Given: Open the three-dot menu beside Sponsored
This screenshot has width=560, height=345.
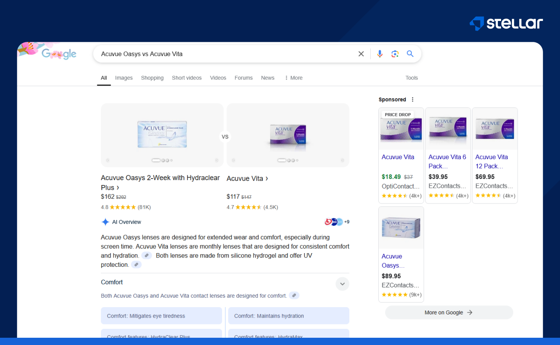Looking at the screenshot, I should tap(413, 100).
